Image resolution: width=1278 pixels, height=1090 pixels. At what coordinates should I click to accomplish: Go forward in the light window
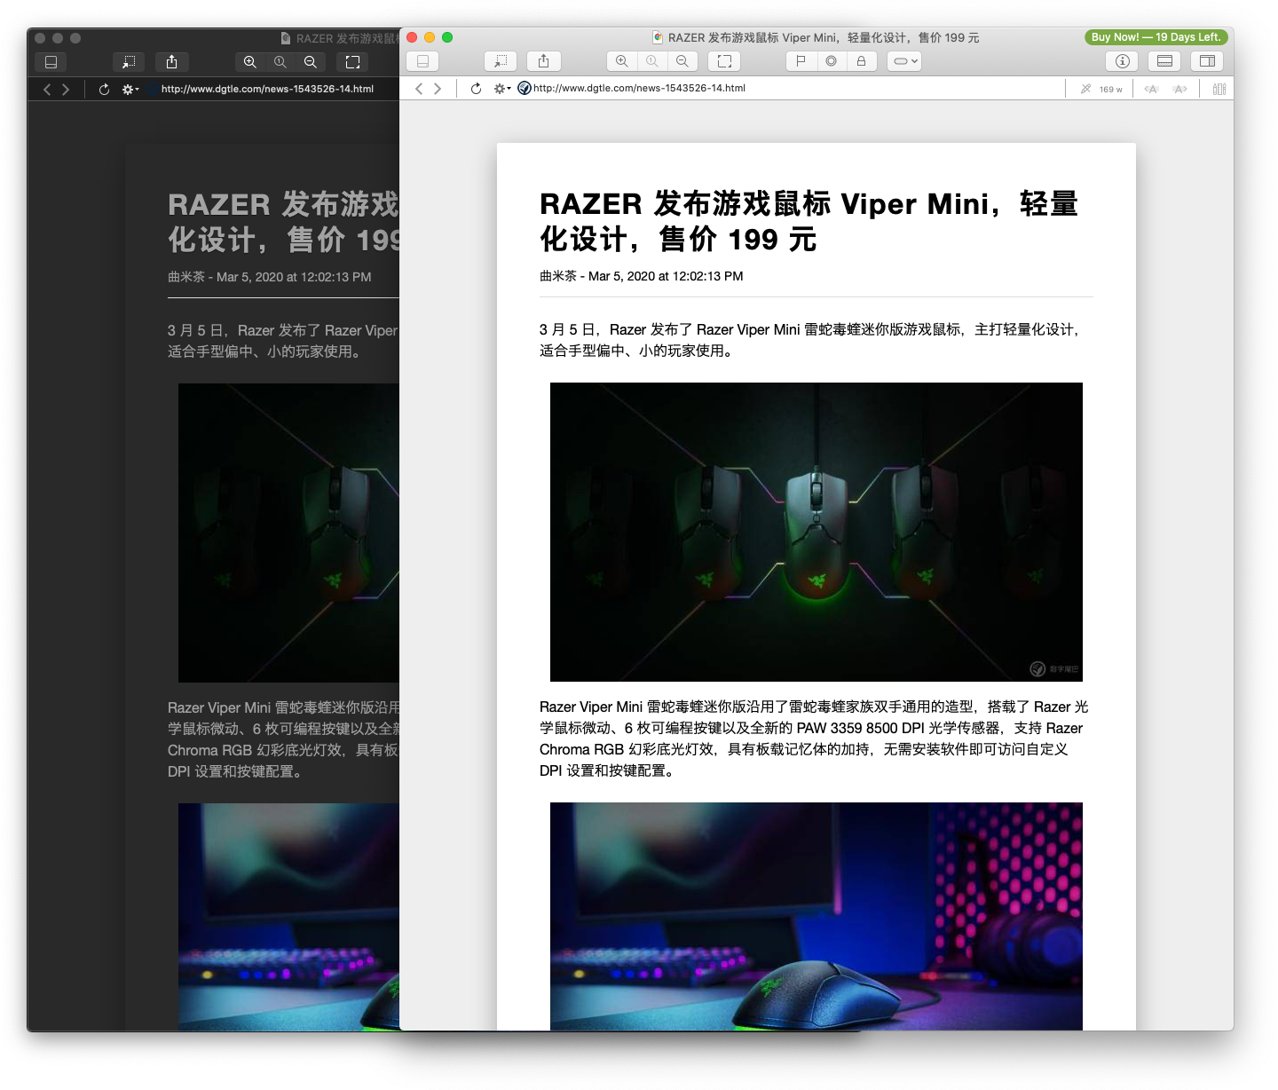(x=438, y=89)
